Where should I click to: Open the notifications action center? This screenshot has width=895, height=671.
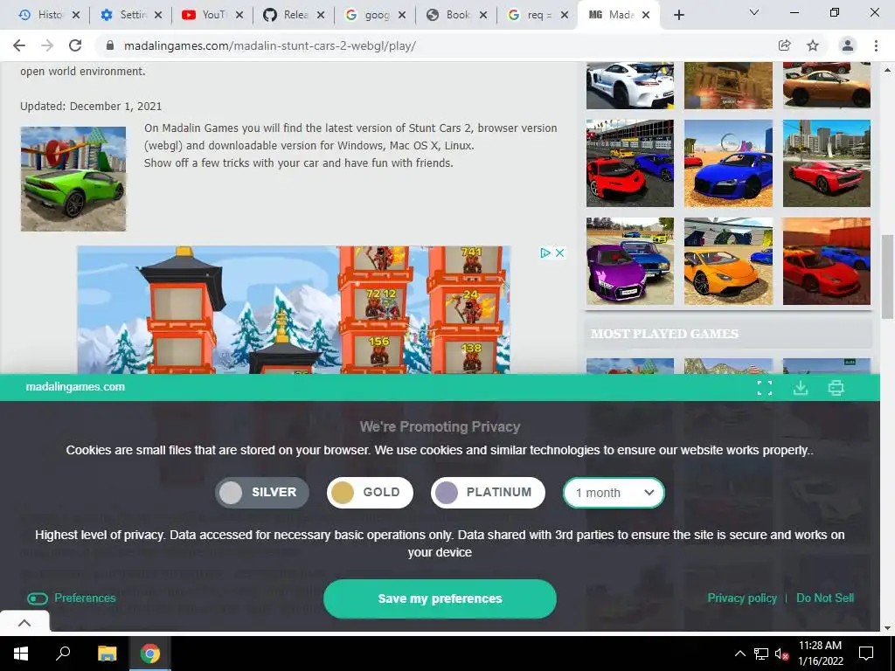click(x=866, y=654)
